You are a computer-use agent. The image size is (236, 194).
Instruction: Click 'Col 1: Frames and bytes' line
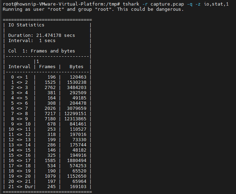point(41,51)
